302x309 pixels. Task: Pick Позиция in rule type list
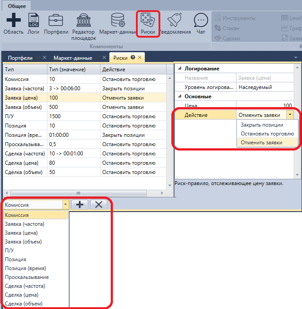[36, 259]
